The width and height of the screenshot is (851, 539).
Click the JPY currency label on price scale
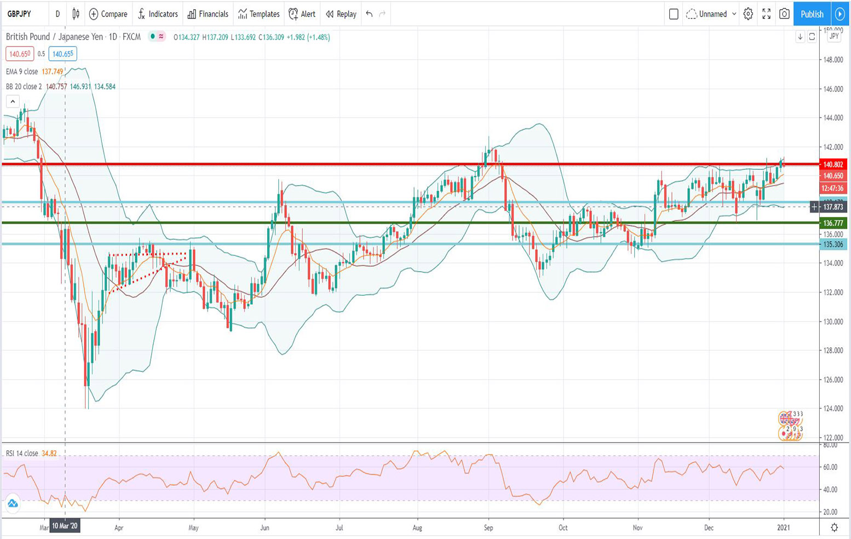pos(833,37)
